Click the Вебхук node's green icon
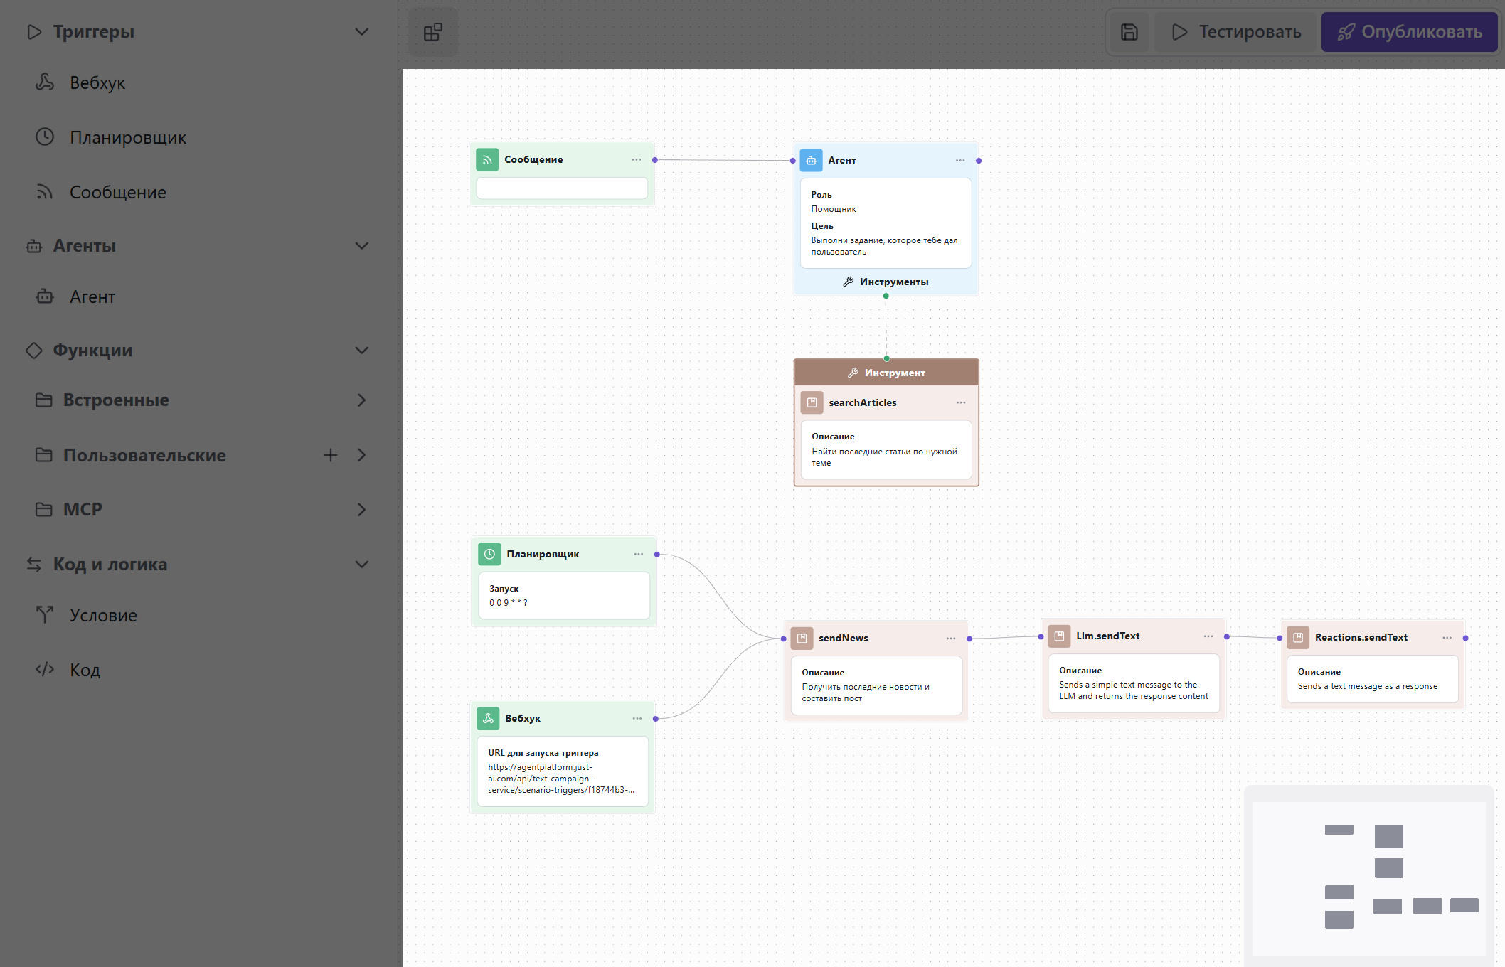Viewport: 1505px width, 967px height. [488, 718]
